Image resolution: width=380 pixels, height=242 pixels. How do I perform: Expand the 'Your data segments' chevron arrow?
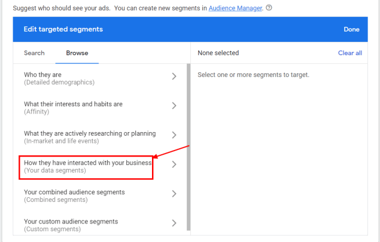click(174, 164)
